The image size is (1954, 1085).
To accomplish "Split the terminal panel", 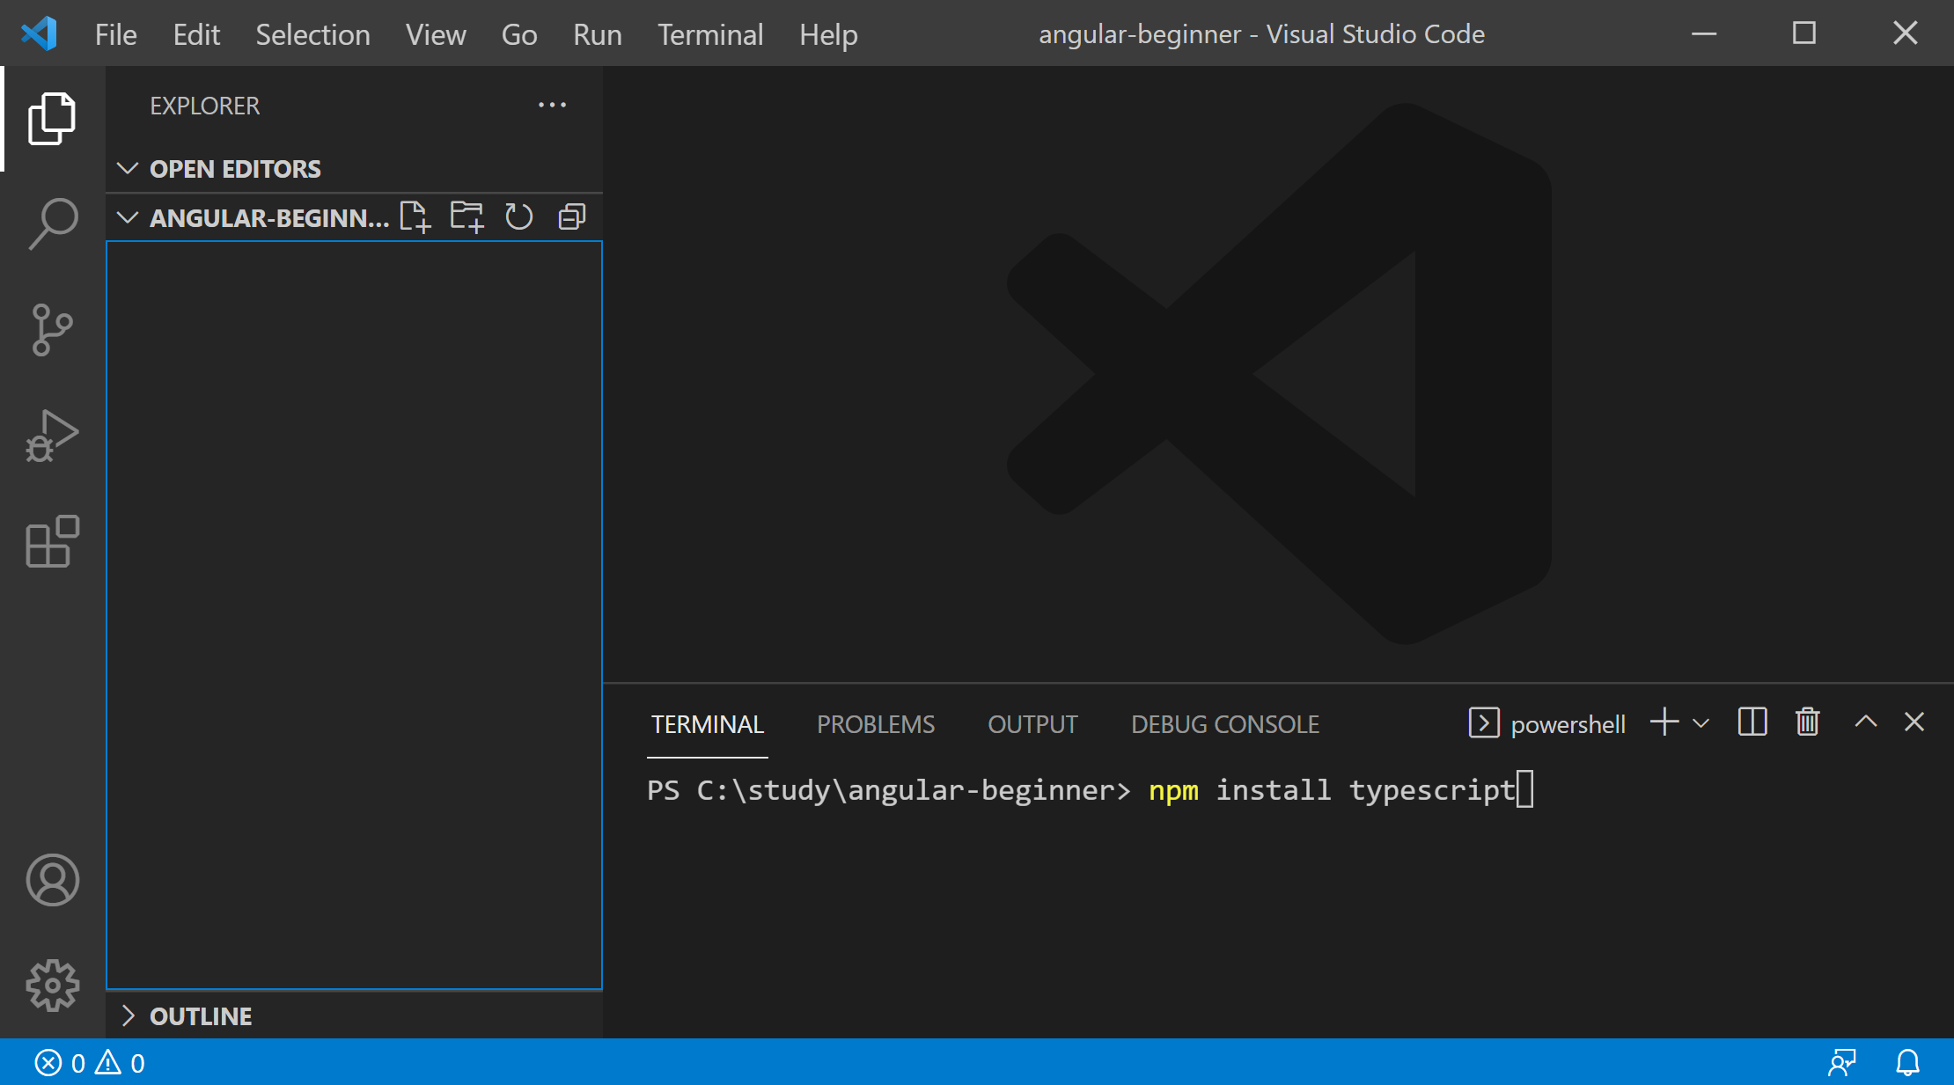I will click(x=1752, y=722).
